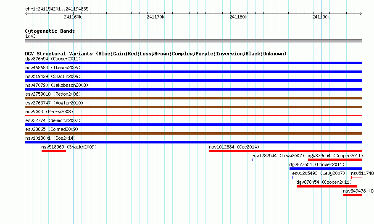The width and height of the screenshot is (374, 224).
Task: Open nsv518969 (Shaikh2009) label
Action: [69, 147]
